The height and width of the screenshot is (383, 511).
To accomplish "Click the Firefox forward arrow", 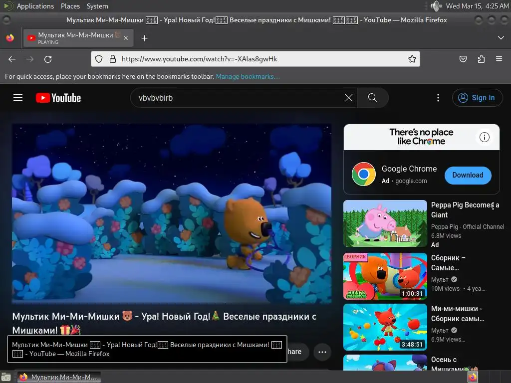I will pyautogui.click(x=30, y=59).
